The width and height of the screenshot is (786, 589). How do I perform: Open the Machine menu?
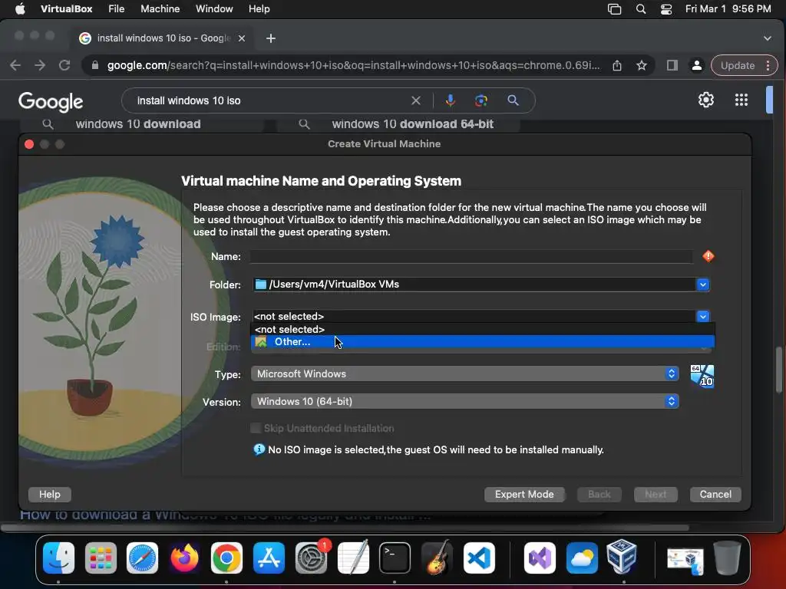tap(160, 9)
